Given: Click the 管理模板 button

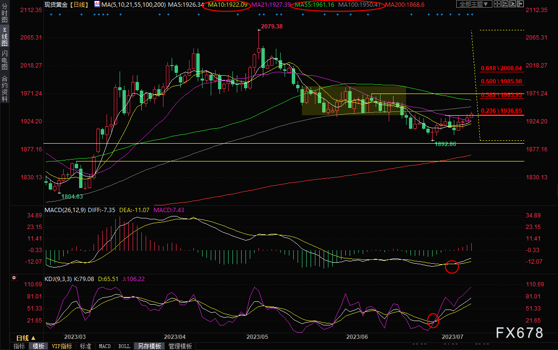Looking at the screenshot, I should click(180, 346).
